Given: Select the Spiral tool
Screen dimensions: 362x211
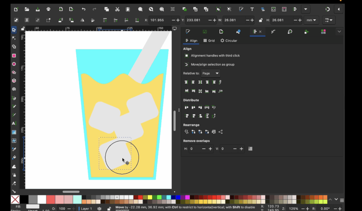Looking at the screenshot, I should pyautogui.click(x=14, y=89).
